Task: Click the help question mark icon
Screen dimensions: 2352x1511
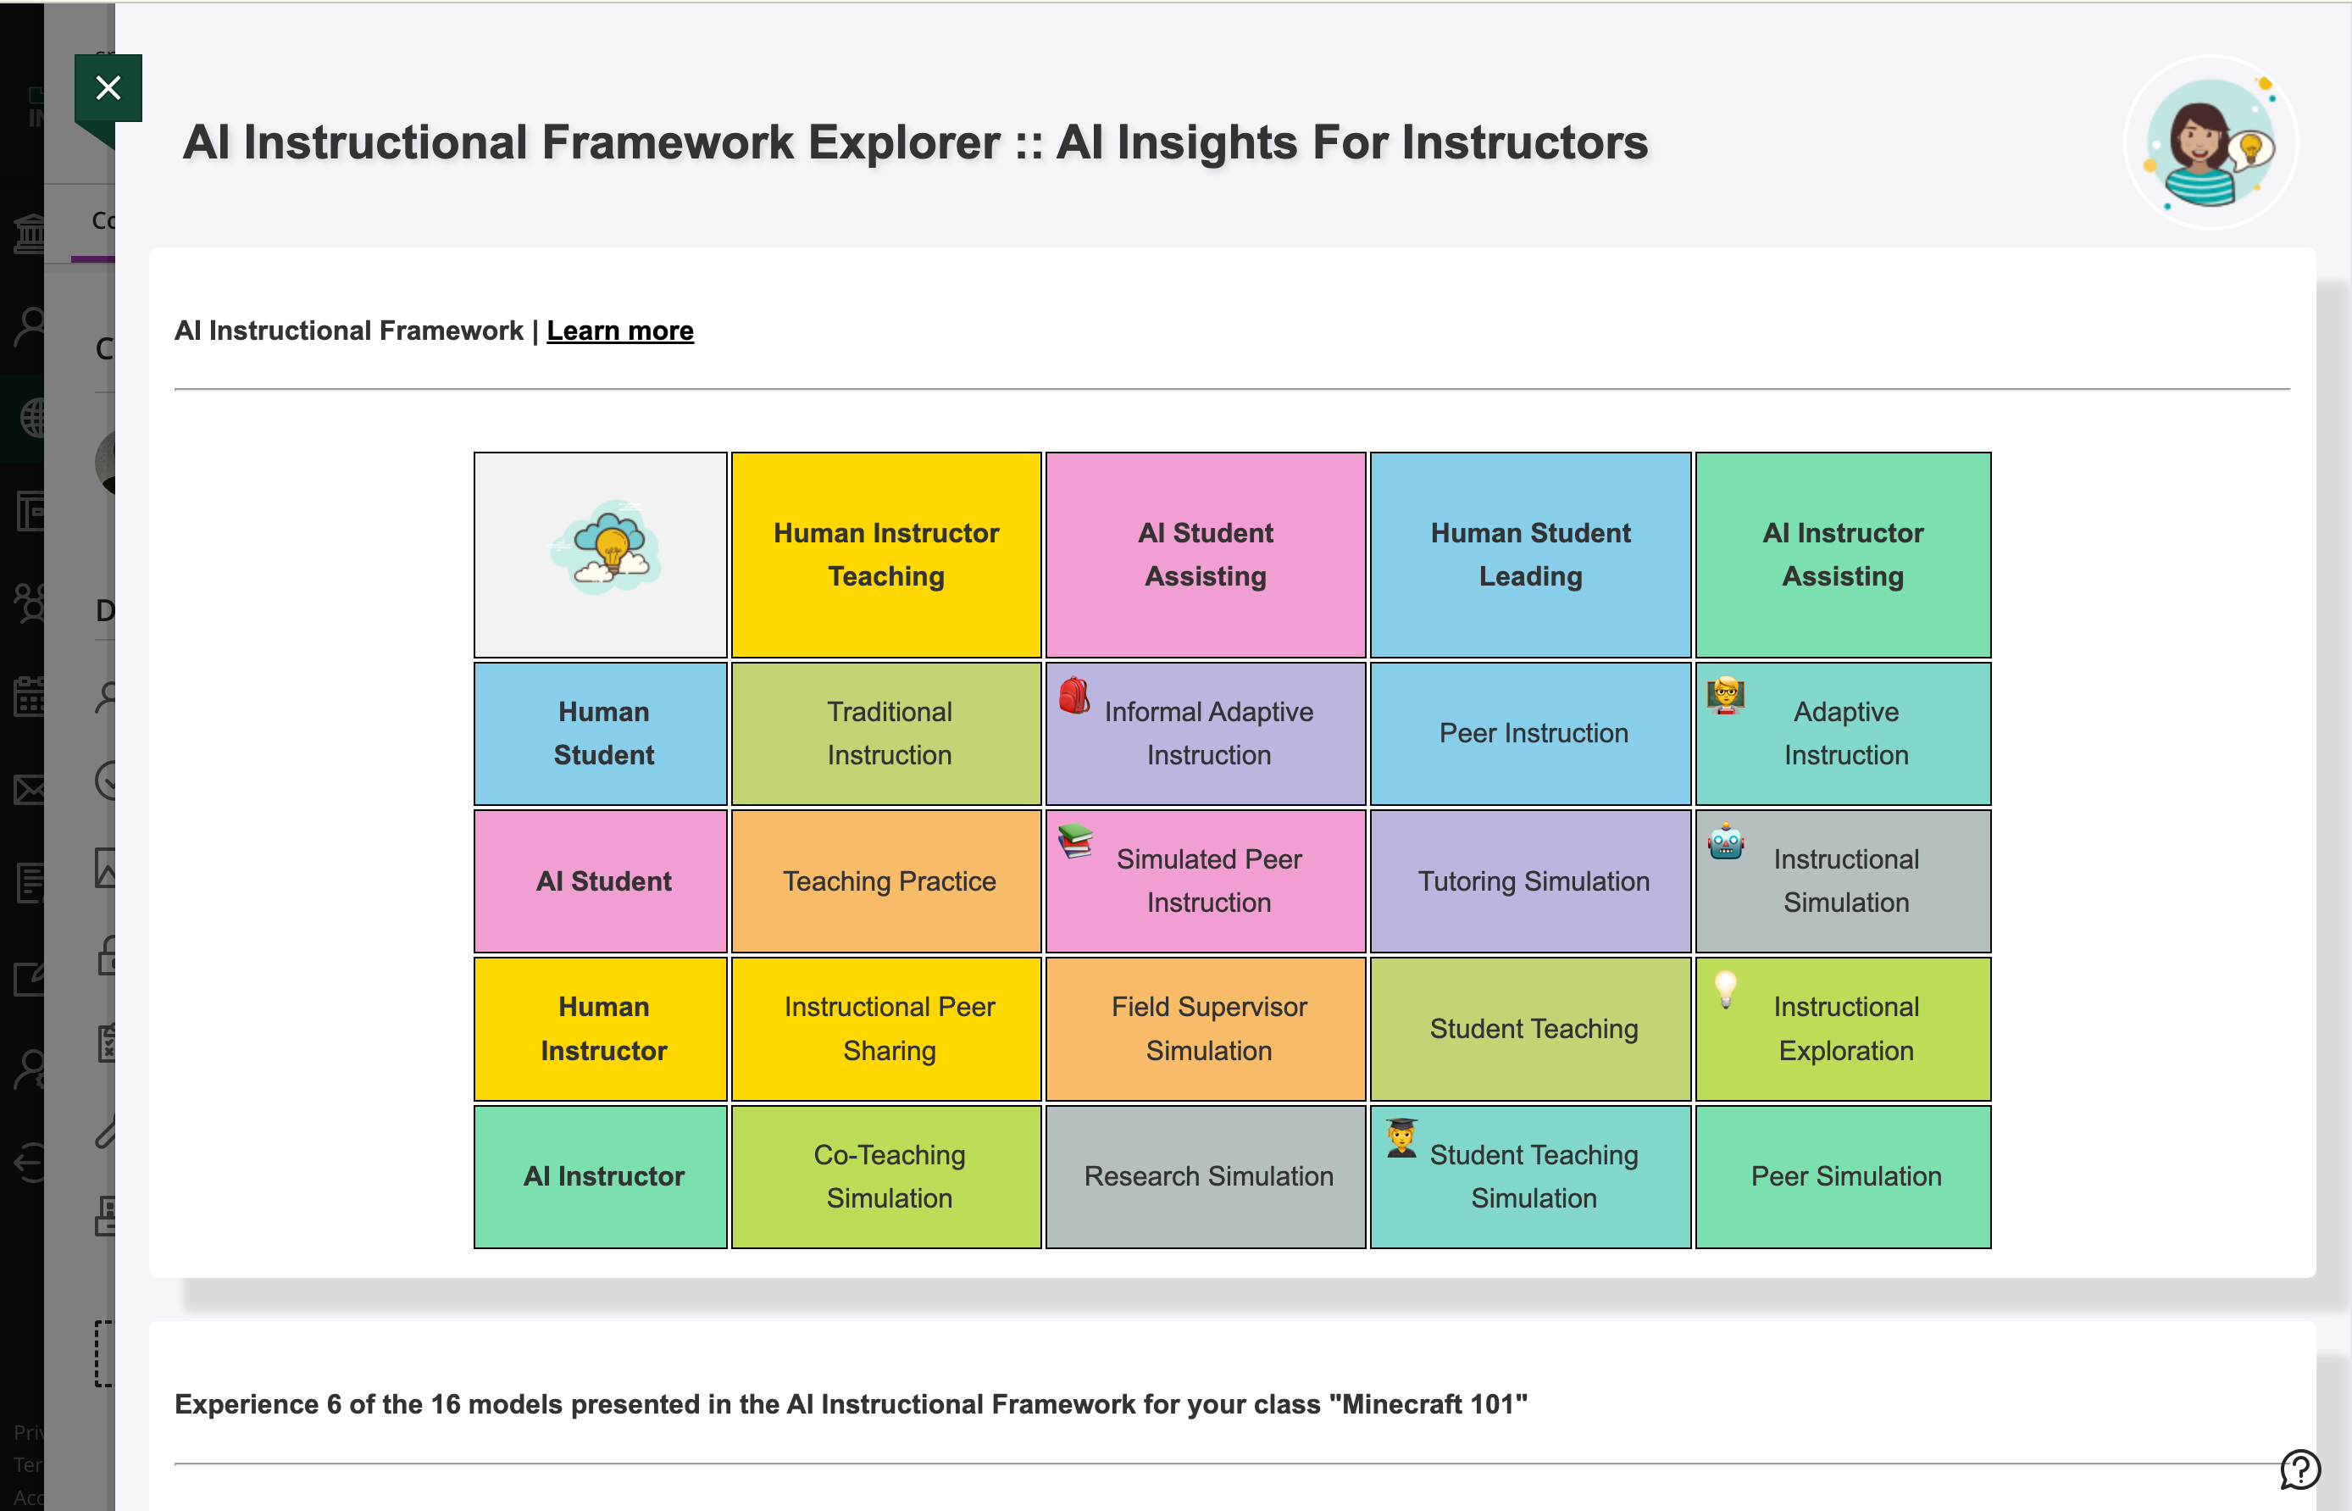Action: click(2299, 1469)
